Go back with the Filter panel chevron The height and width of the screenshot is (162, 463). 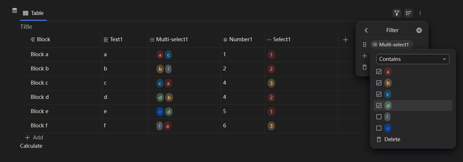pos(366,30)
